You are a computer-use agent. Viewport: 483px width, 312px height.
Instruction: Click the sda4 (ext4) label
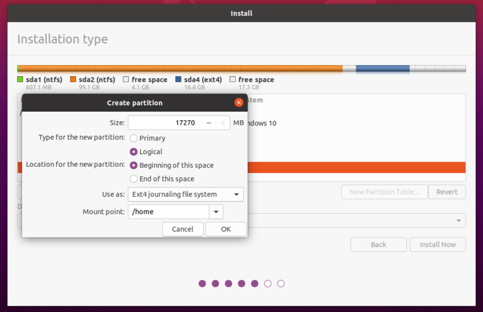click(x=203, y=79)
